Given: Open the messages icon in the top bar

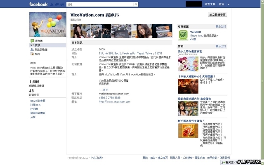Looking at the screenshot, I should click(57, 5).
